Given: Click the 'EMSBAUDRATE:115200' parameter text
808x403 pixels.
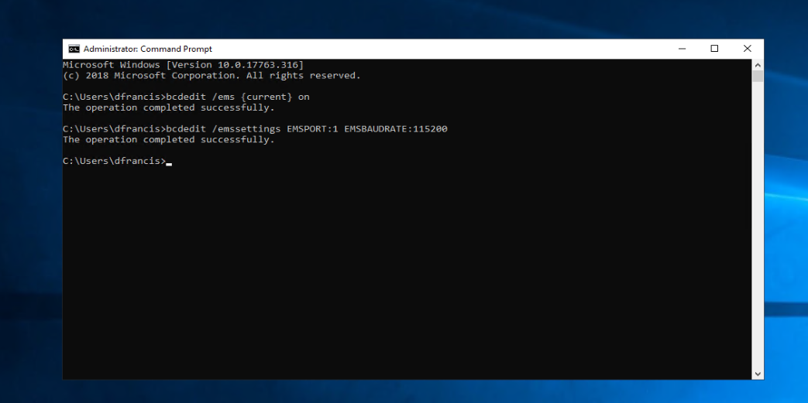Looking at the screenshot, I should tap(396, 128).
